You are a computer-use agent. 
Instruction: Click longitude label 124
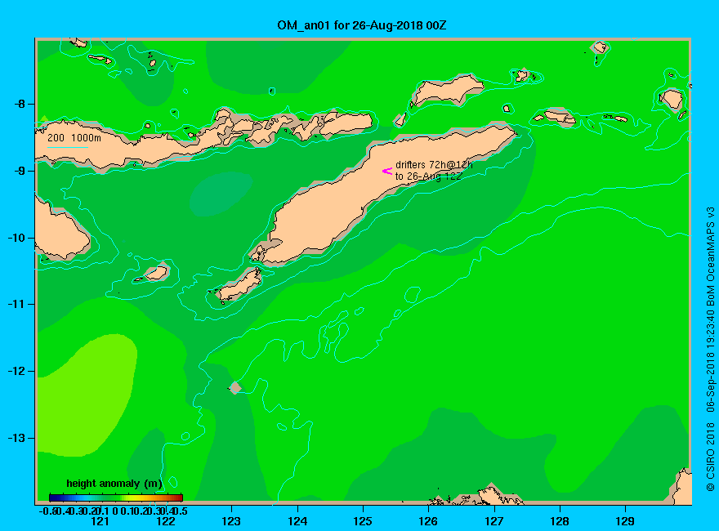coord(297,521)
